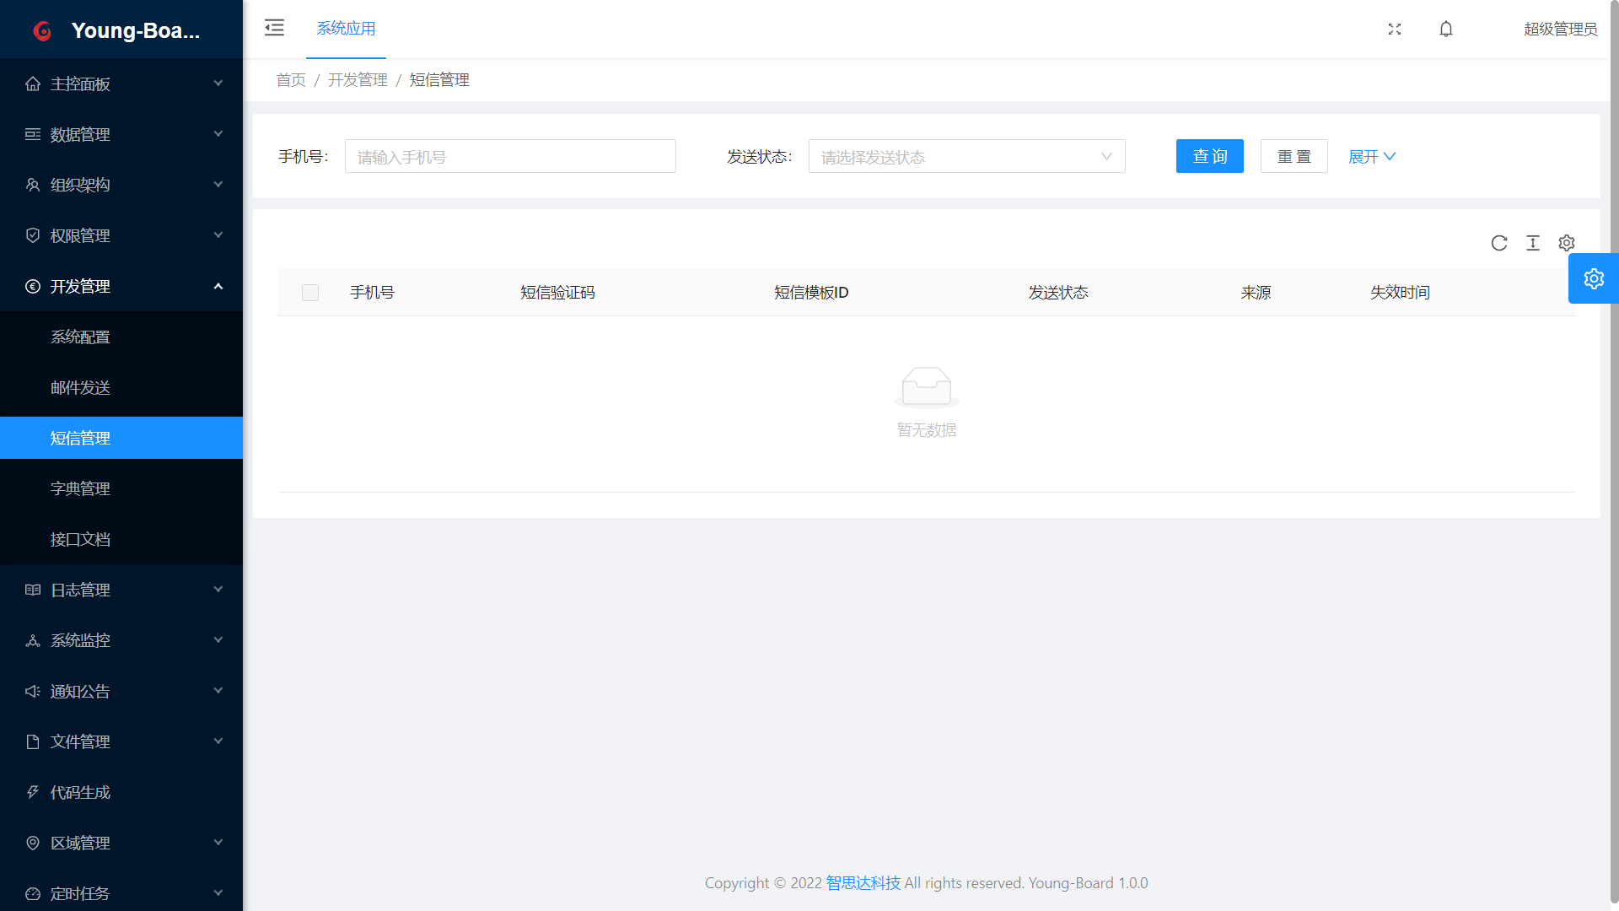Open the blue floating theme settings button
This screenshot has width=1619, height=911.
[x=1593, y=278]
